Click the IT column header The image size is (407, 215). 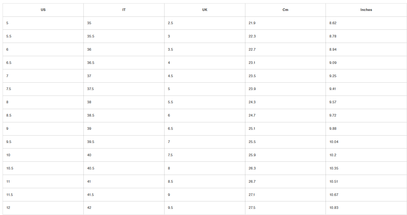click(124, 10)
